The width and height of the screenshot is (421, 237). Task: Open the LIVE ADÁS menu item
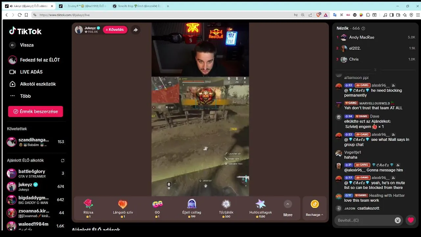(26, 72)
